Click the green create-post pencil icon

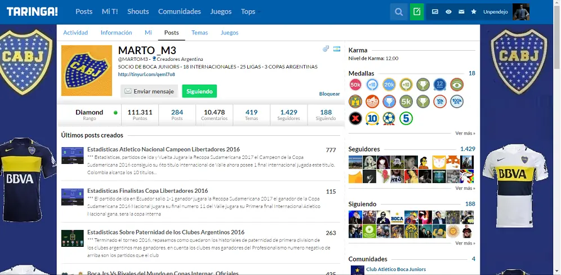[417, 12]
